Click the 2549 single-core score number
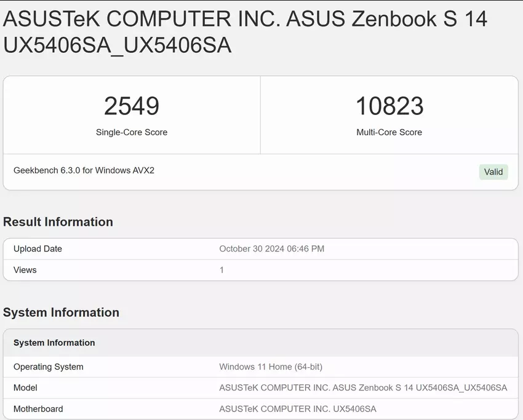This screenshot has height=420, width=523. tap(132, 106)
